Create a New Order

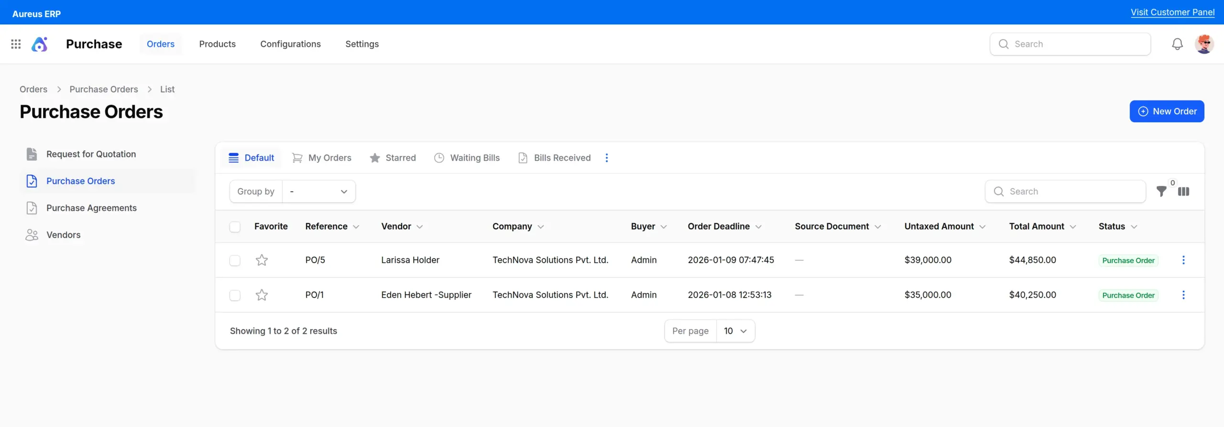pos(1167,111)
